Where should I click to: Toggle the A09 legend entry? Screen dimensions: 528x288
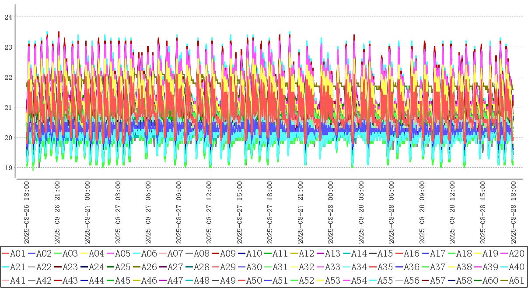(x=227, y=253)
